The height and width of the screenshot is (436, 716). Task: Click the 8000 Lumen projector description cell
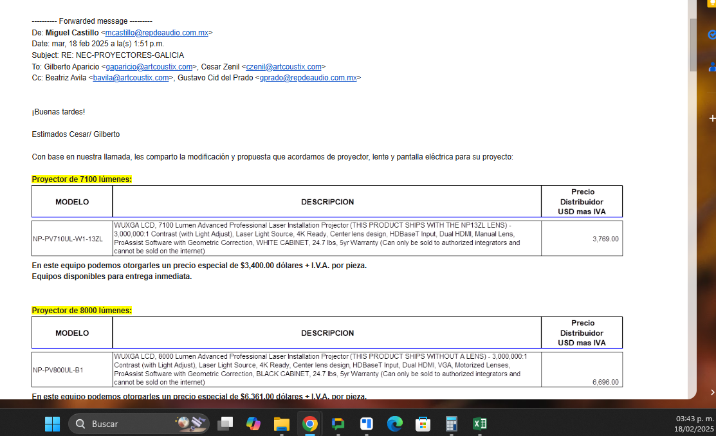point(327,369)
